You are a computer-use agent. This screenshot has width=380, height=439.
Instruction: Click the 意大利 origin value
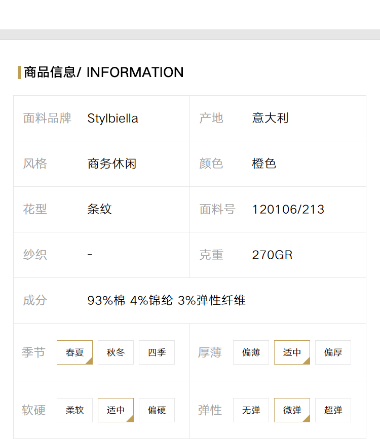(x=270, y=118)
